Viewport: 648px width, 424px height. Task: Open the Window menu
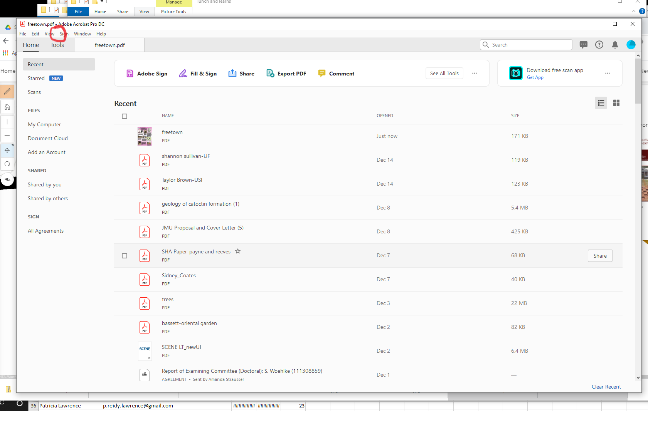tap(82, 34)
